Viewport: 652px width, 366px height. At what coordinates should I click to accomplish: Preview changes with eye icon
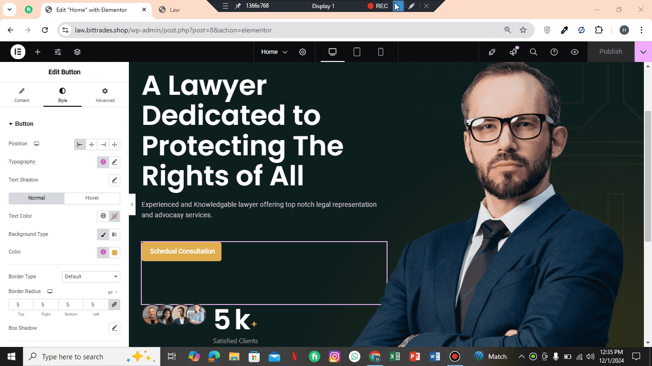tap(575, 52)
